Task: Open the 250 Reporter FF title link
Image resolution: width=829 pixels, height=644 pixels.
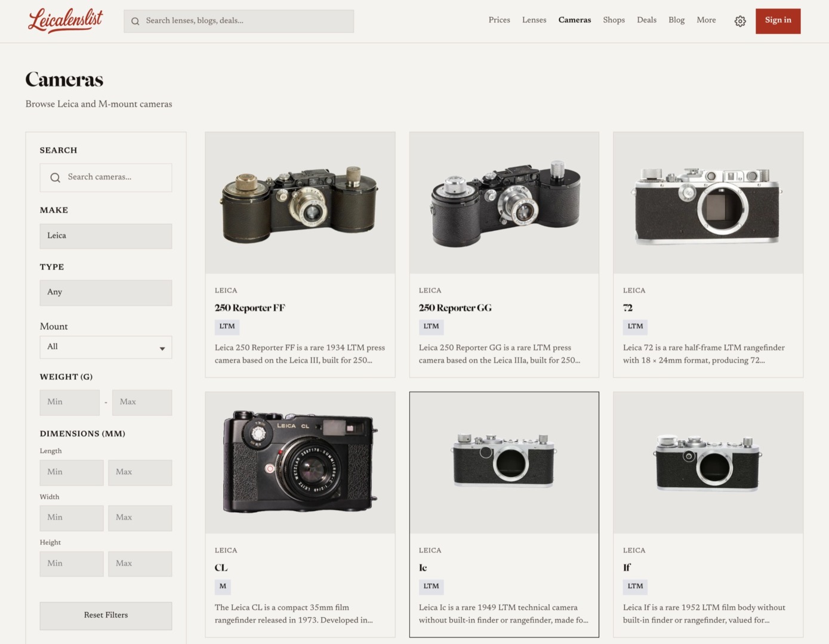Action: point(250,308)
